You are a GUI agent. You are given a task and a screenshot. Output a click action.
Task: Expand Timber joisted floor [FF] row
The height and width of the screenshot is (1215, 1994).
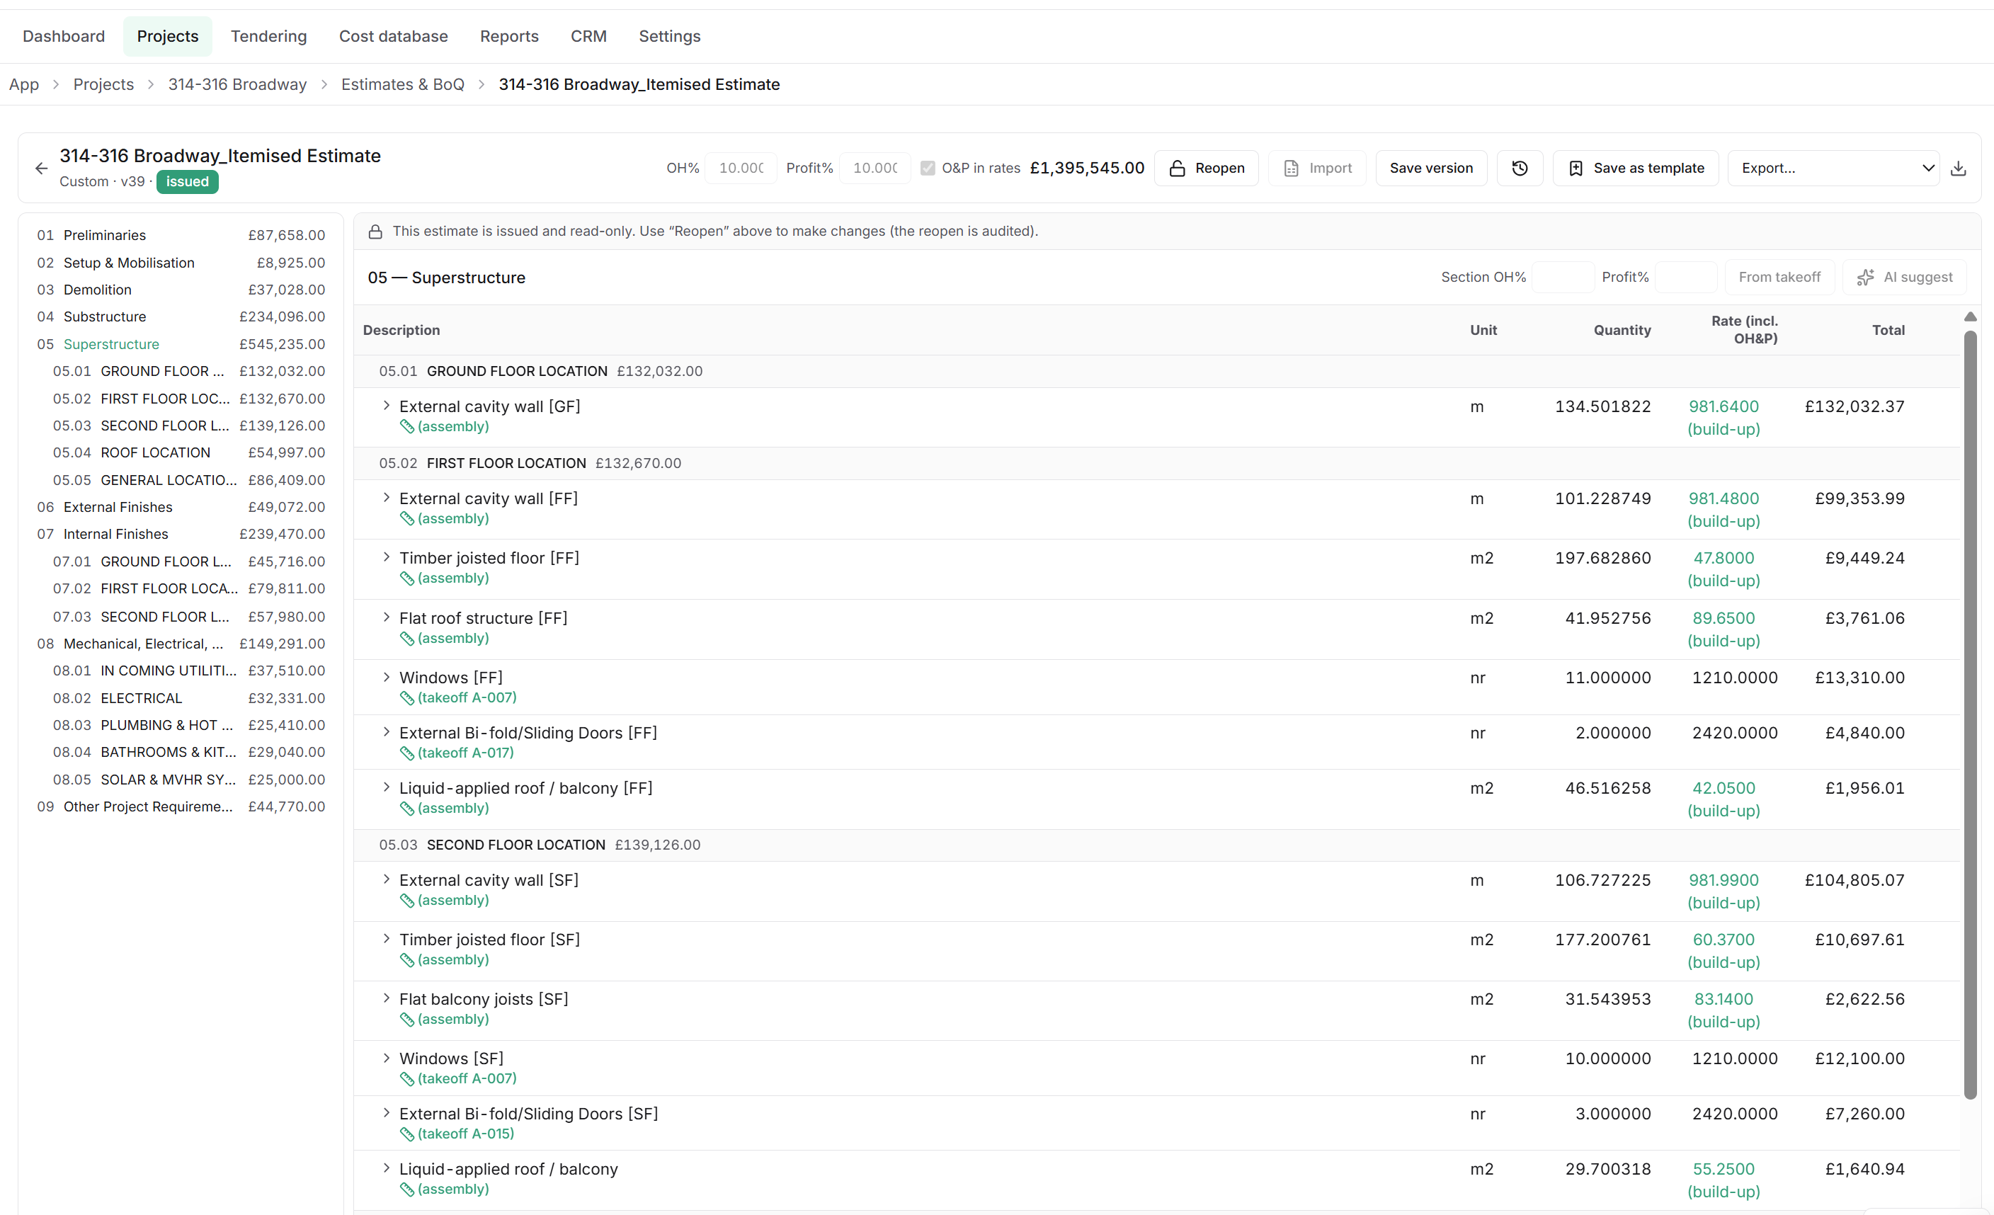(386, 557)
